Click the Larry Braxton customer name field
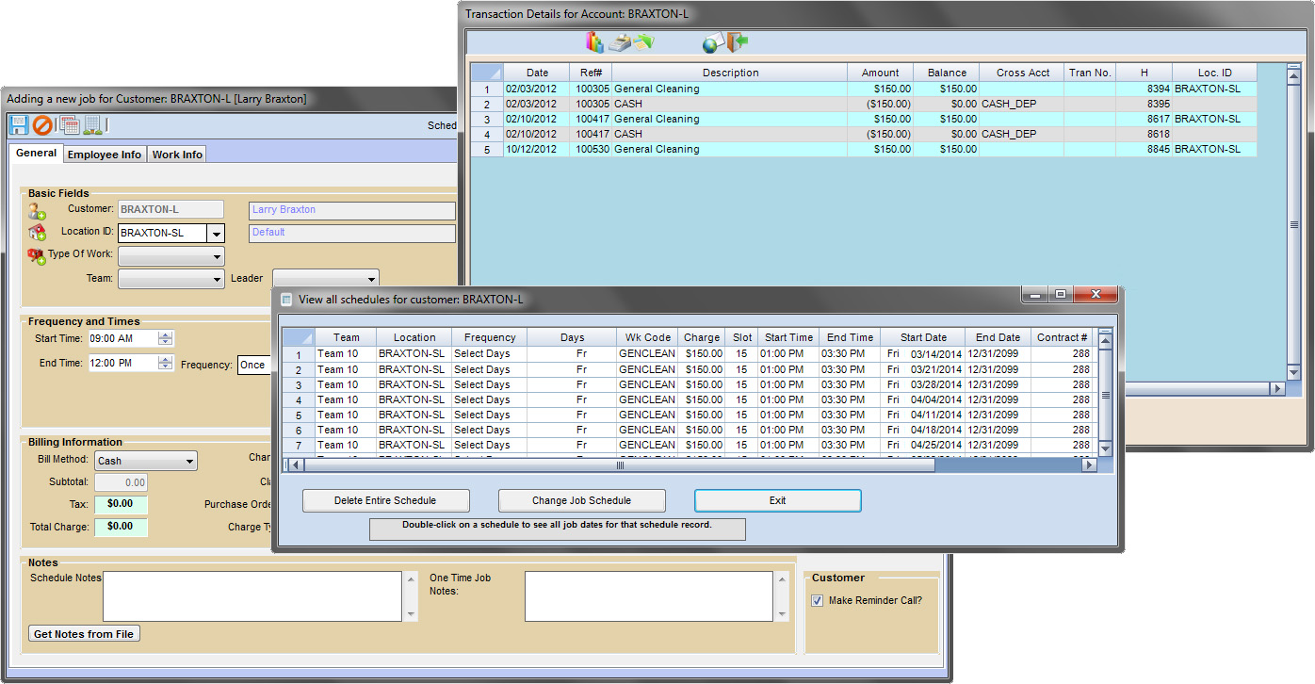Viewport: 1315px width, 684px height. tap(352, 210)
